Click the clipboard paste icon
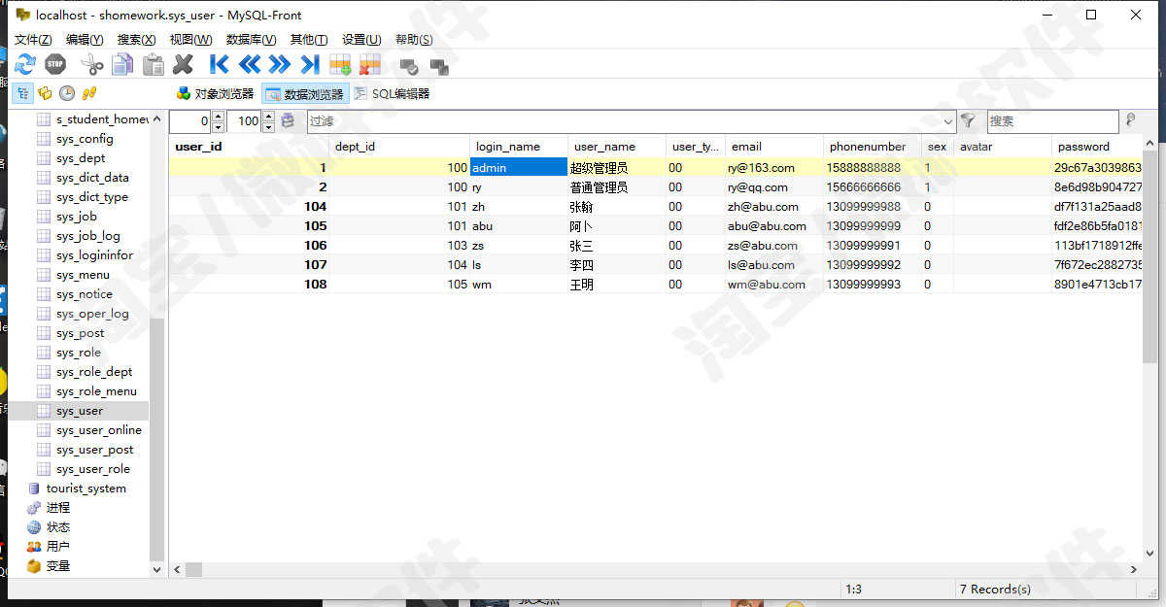This screenshot has height=607, width=1166. 153,65
